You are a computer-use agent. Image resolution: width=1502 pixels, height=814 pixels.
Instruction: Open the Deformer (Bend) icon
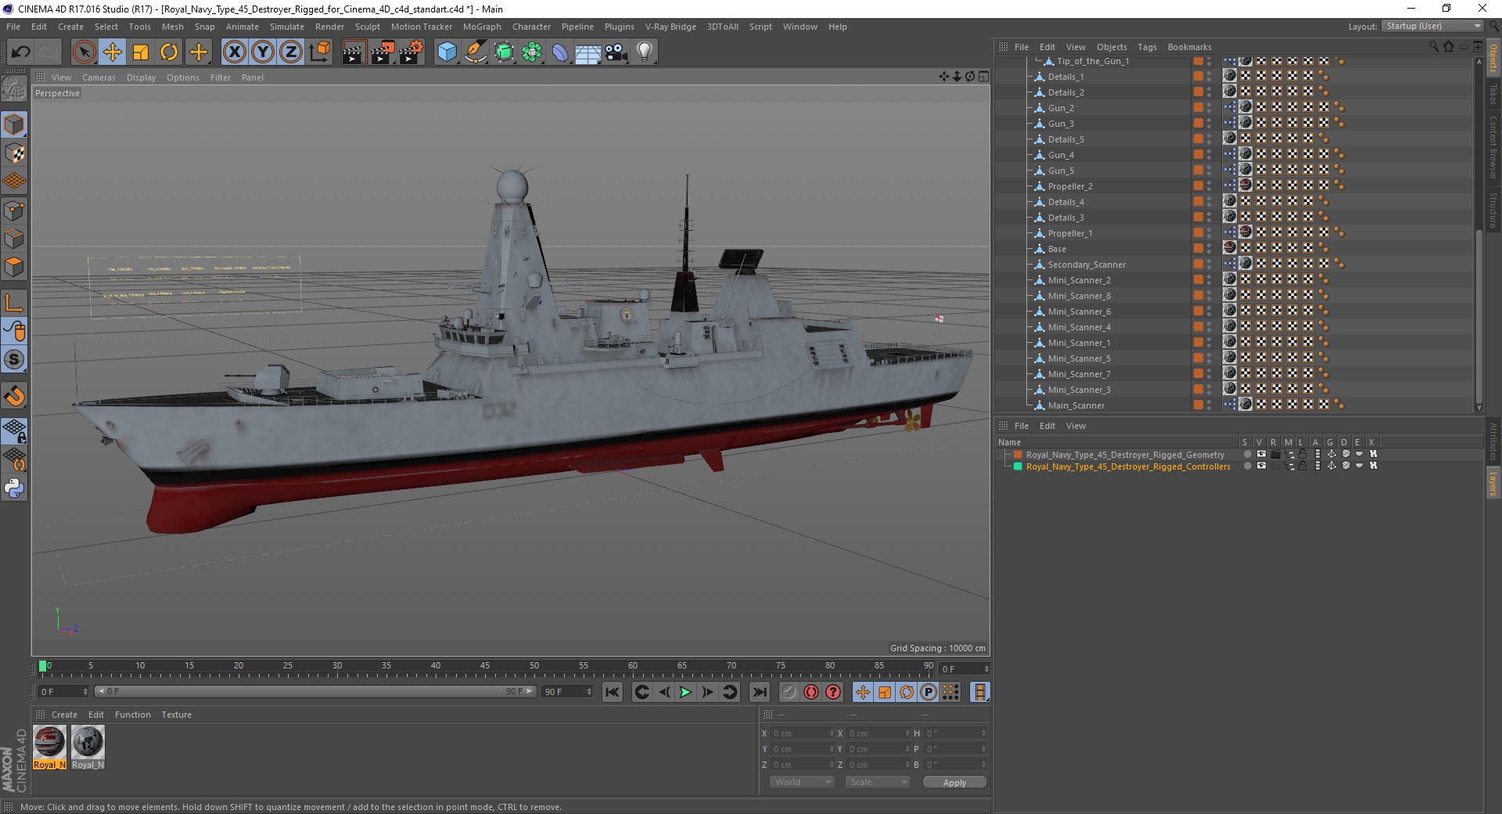coord(560,52)
